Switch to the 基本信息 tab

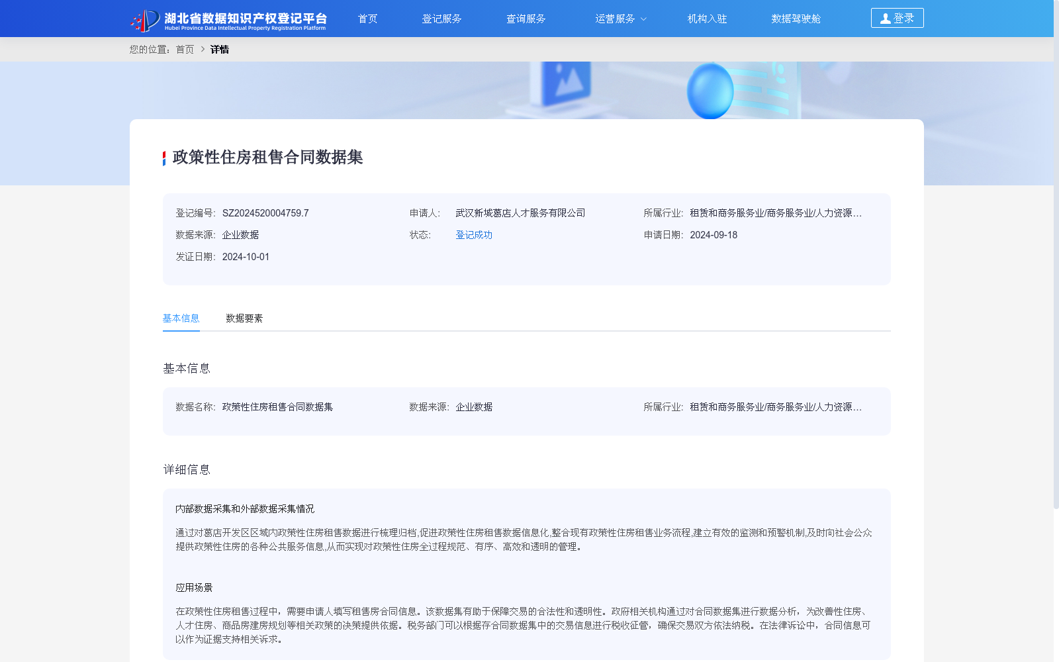click(x=181, y=318)
